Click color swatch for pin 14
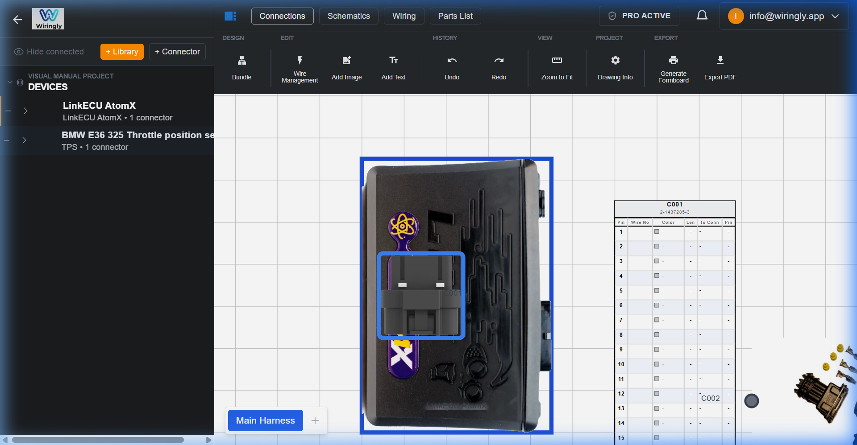Image resolution: width=857 pixels, height=445 pixels. coord(657,423)
